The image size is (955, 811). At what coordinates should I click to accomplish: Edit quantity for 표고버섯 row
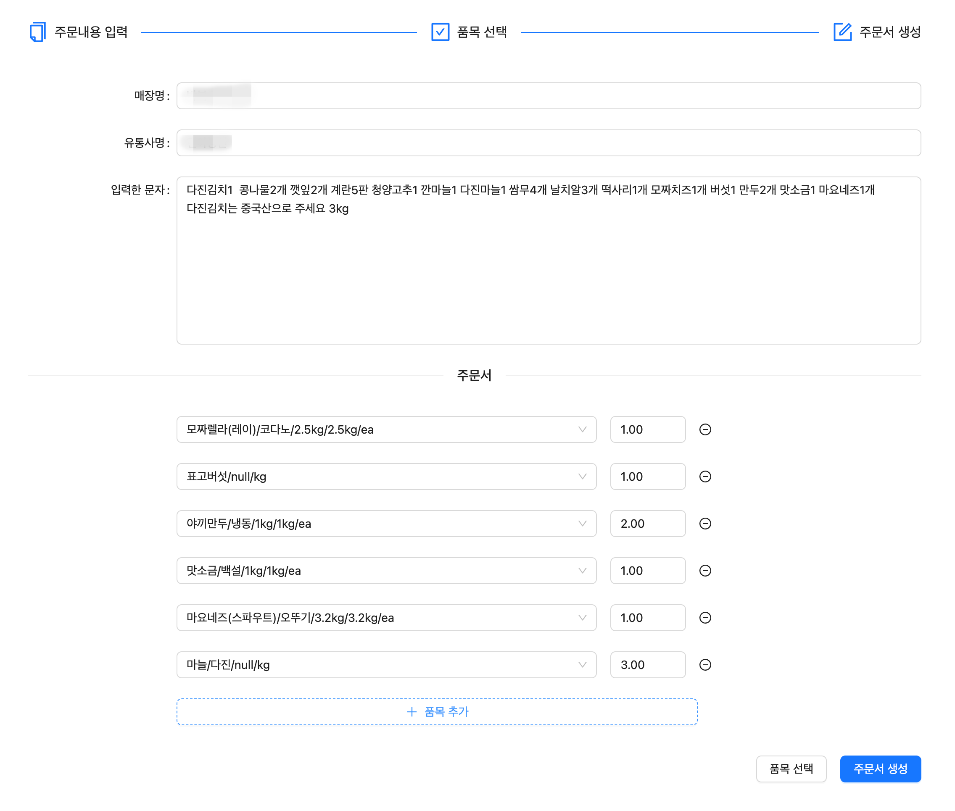pos(647,476)
